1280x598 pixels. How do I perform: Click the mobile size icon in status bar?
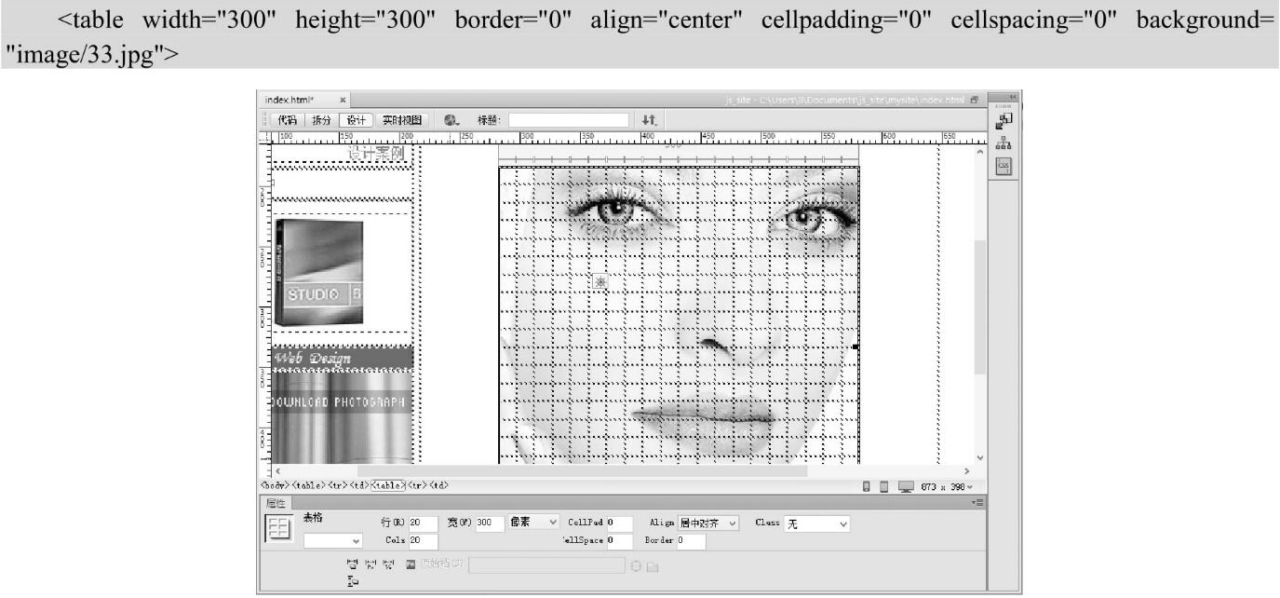click(x=866, y=485)
